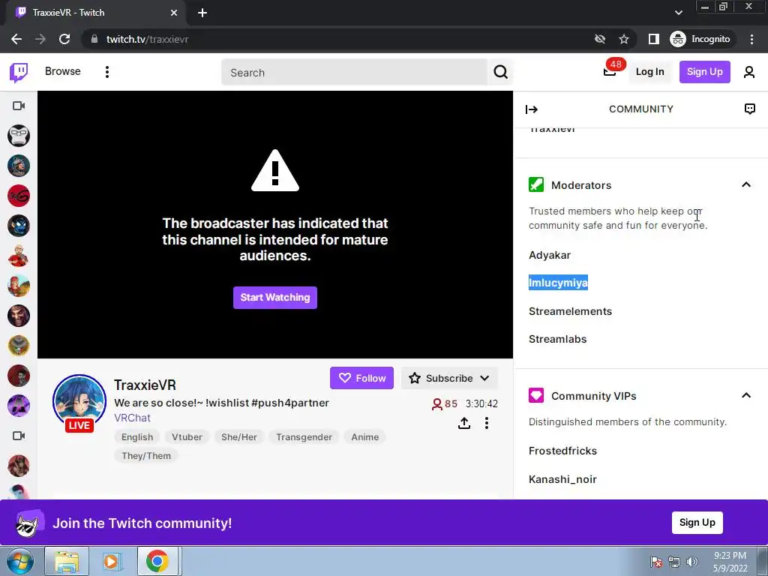Screen dimensions: 768x576
Task: Click the Incognito profile button
Action: [x=700, y=39]
